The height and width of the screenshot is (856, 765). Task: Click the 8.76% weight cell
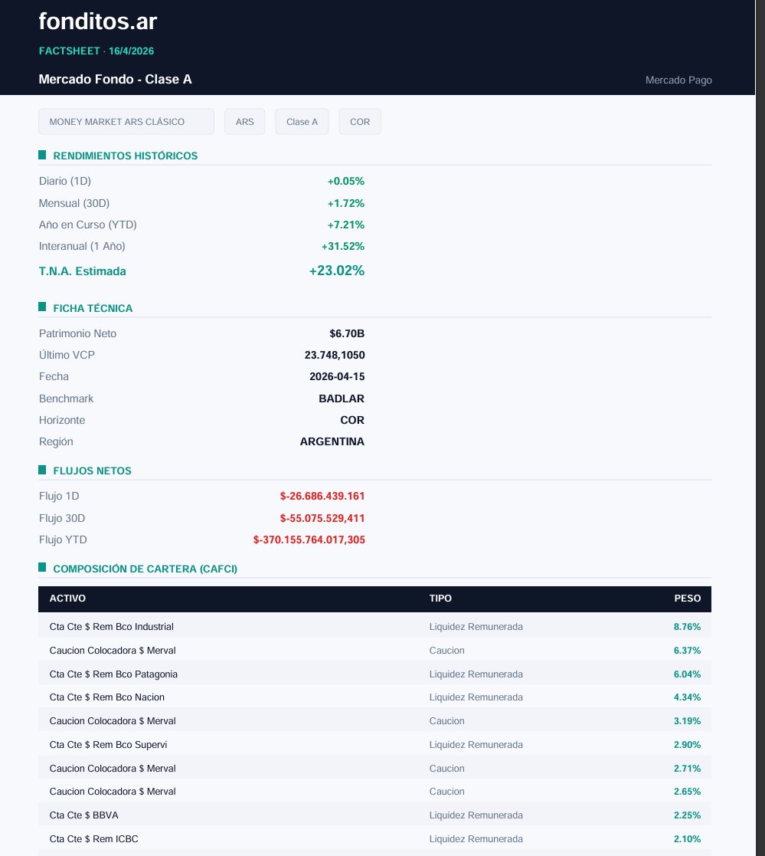[x=687, y=627]
